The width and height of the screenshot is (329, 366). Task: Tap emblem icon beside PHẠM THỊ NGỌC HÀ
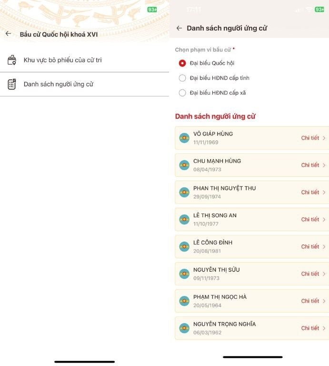point(184,301)
